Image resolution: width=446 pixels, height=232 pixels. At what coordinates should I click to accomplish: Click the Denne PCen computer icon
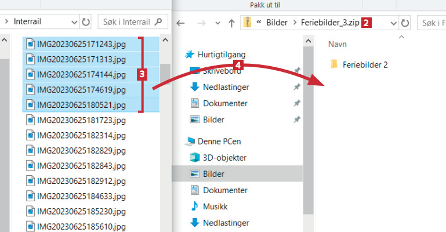(190, 142)
